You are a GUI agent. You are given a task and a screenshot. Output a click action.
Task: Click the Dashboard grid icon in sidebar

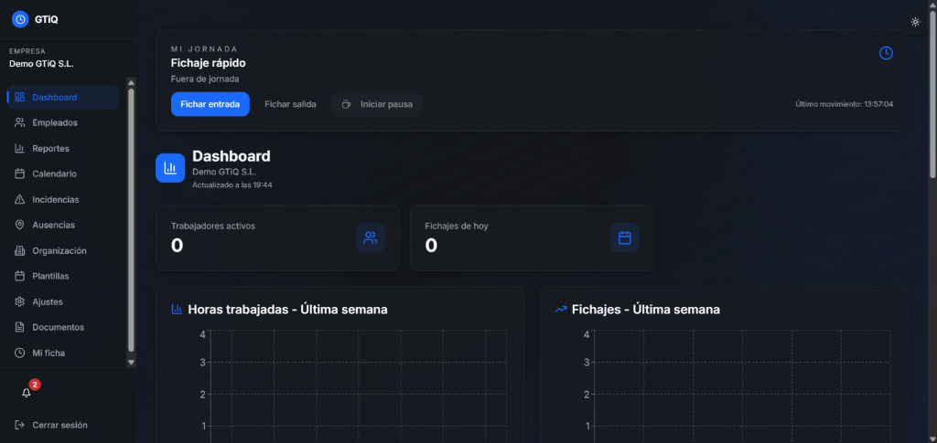[x=20, y=97]
